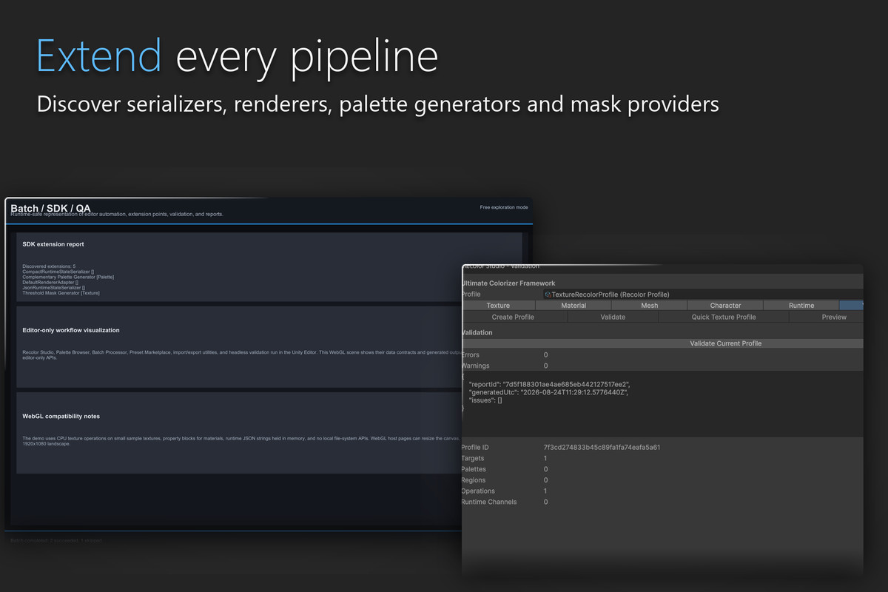Click the SDK extension report heading
This screenshot has width=888, height=592.
pyautogui.click(x=53, y=244)
